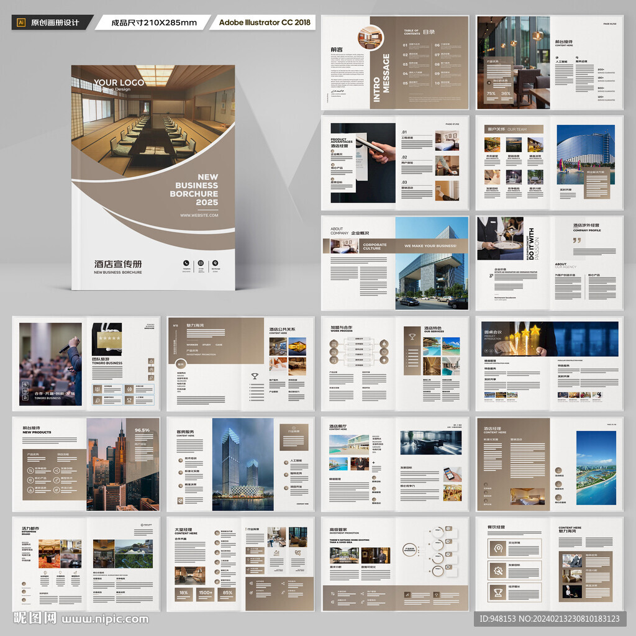The height and width of the screenshot is (636, 636).
Task: Click the '前台接待' heading beside the restaurant photo
Action: (x=564, y=42)
